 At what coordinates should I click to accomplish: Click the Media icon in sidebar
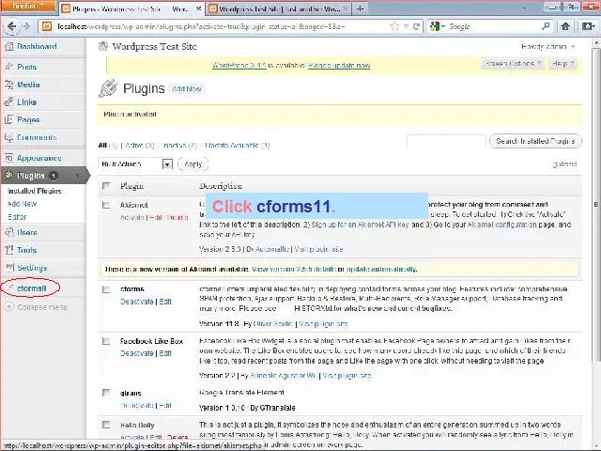[x=8, y=85]
